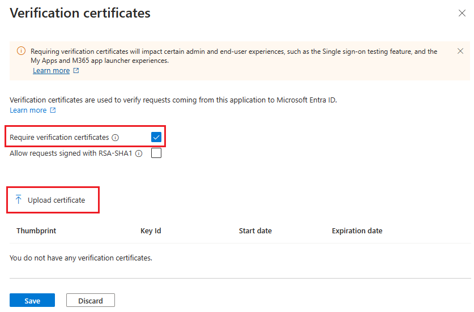The height and width of the screenshot is (312, 474).
Task: Show info tooltip for Require verification certificates
Action: (x=115, y=138)
